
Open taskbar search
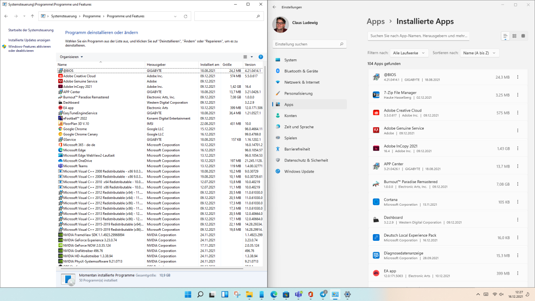(200, 294)
